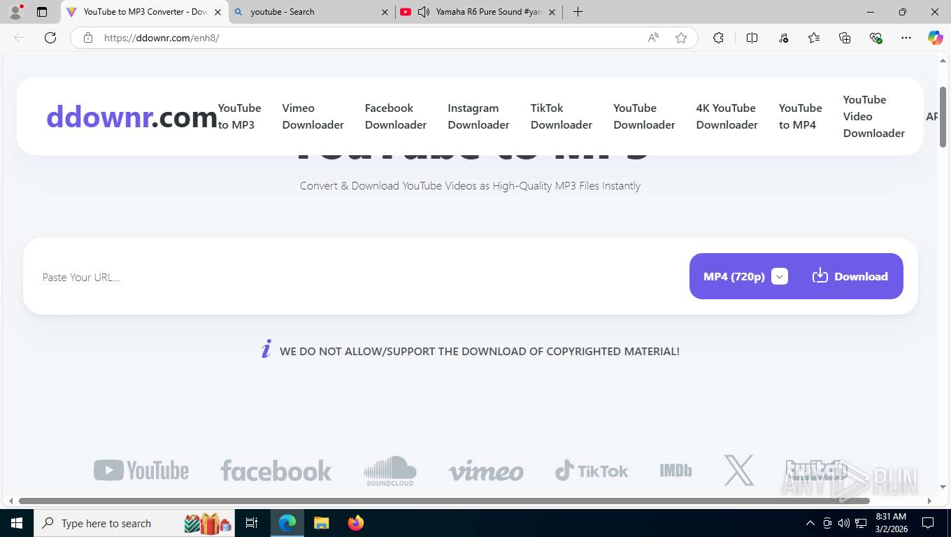This screenshot has width=951, height=537.
Task: Click the ddownr.com site logo
Action: [131, 117]
